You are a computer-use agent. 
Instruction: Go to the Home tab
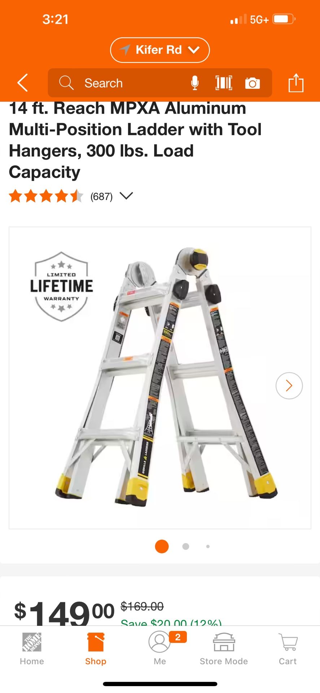click(x=32, y=649)
